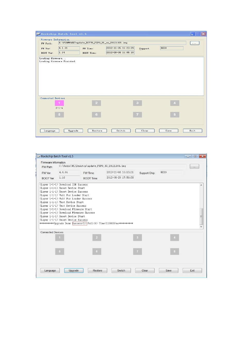Viewport: 246px width, 347px height.
Task: Click 'Loading firmware Finished.' log line
Action: click(57, 61)
